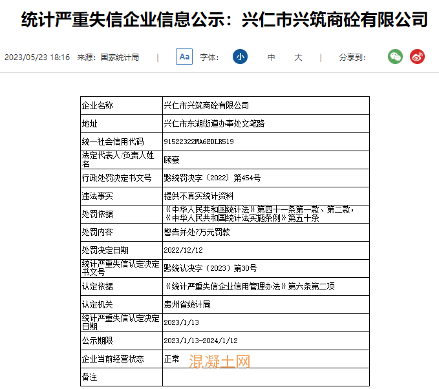This screenshot has height=389, width=439.
Task: Click the 分享到 share label
Action: point(352,58)
